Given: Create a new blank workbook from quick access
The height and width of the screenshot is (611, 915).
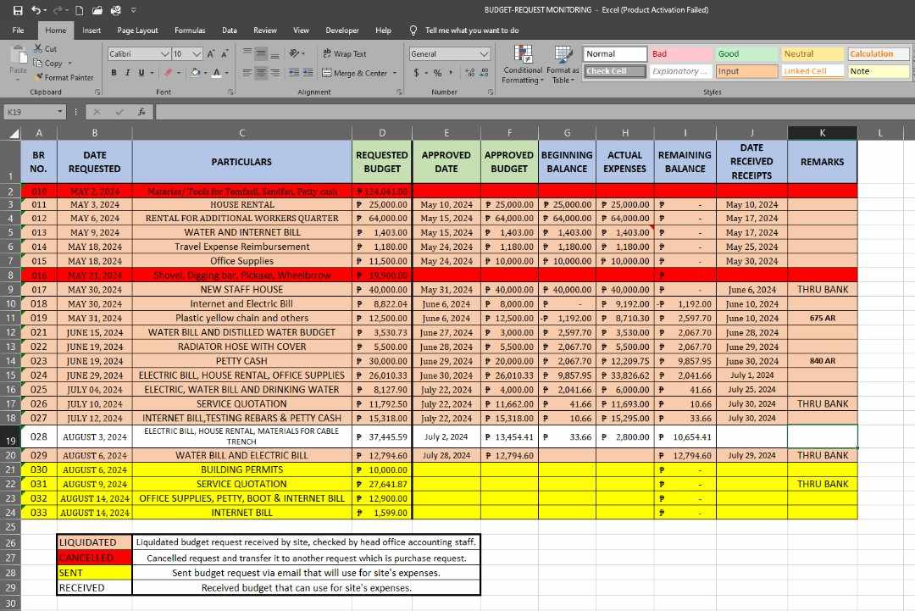Looking at the screenshot, I should coord(80,10).
